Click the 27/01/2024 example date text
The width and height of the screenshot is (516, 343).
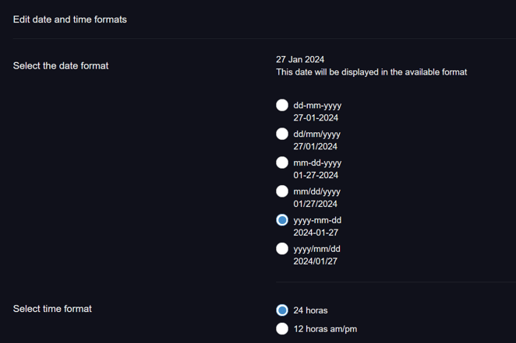315,146
